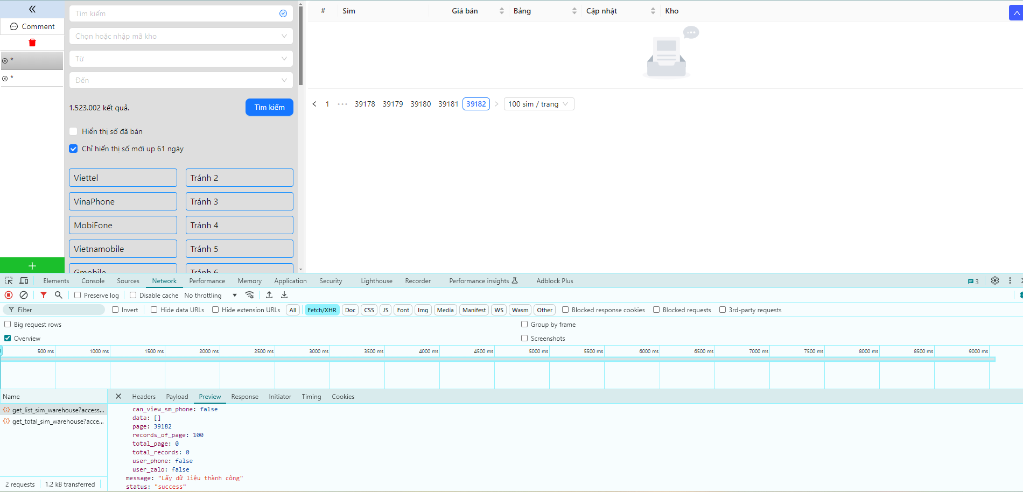Click the Comment bubble item
Screen dimensions: 1023x492
coord(32,26)
